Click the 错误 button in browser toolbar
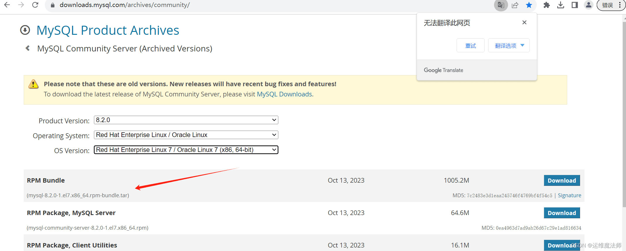The image size is (626, 251). [x=608, y=5]
